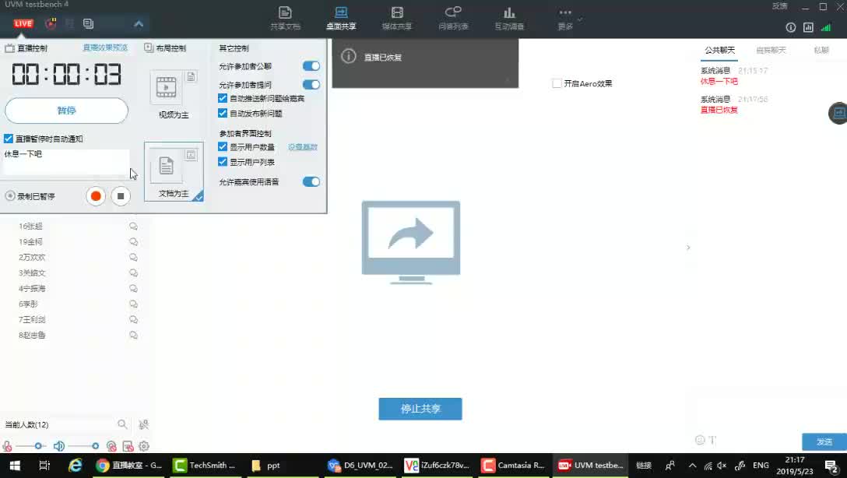
Task: Click the speaker volume icon
Action: click(x=59, y=446)
